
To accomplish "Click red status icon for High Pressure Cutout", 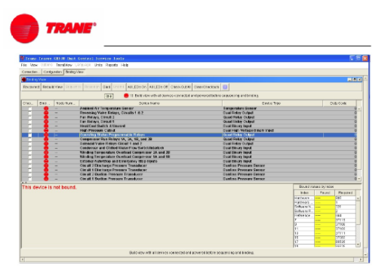I will (46, 131).
